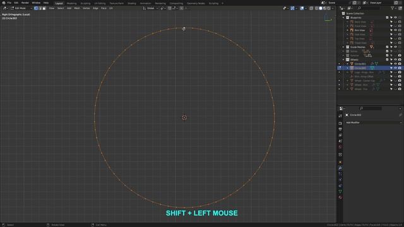Collapse the Guide Meshes collection

pyautogui.click(x=343, y=47)
